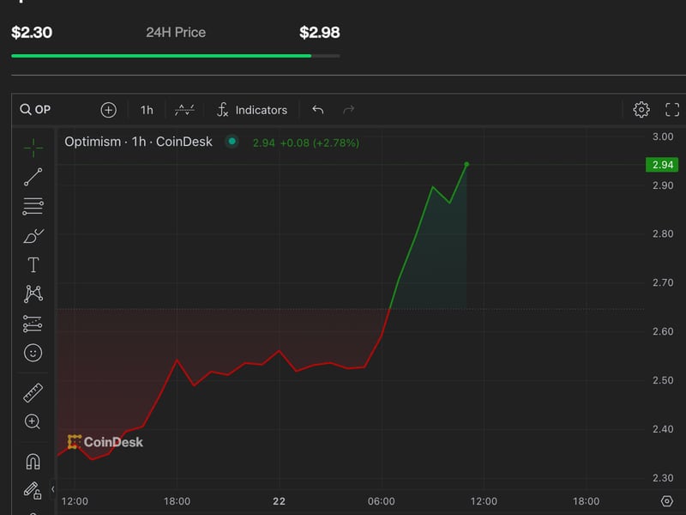Toggle lock all drawings
This screenshot has height=515, width=686.
[33, 491]
